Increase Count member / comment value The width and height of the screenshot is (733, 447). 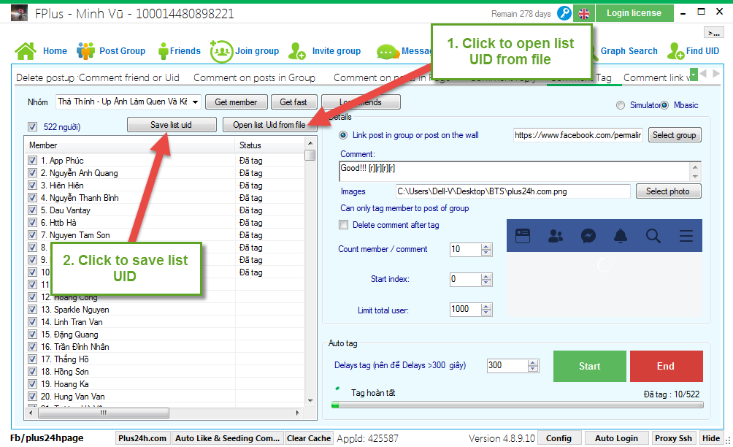(486, 246)
